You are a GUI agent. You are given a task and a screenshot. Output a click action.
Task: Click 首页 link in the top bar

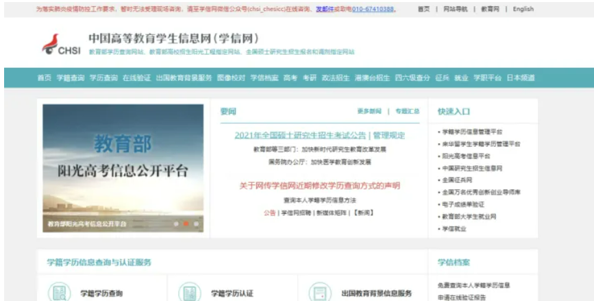click(423, 9)
